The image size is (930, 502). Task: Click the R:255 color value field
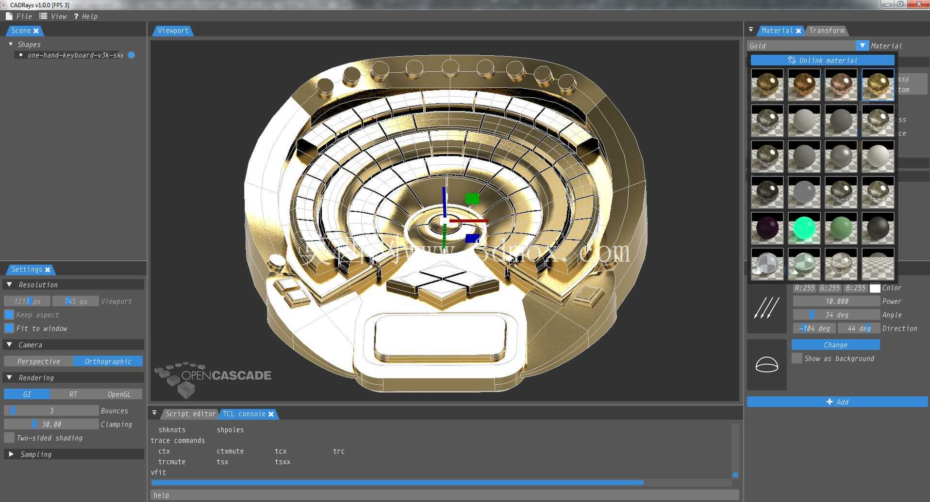804,288
